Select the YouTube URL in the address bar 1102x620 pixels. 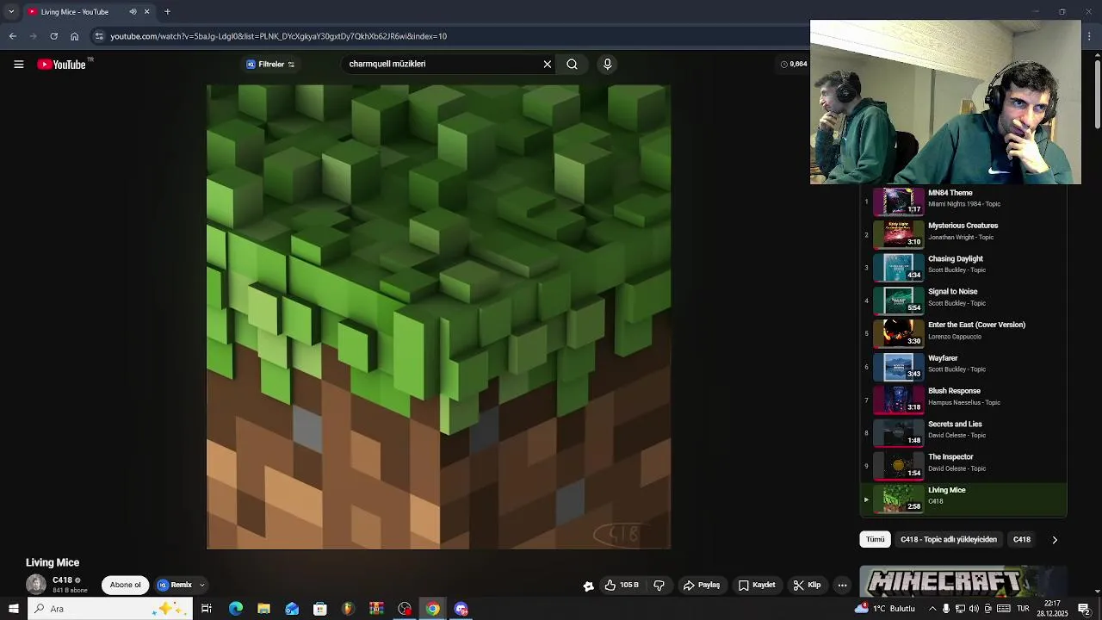coord(278,36)
